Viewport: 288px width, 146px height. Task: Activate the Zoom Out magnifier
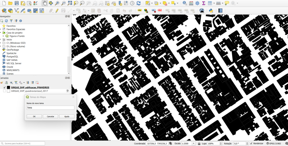coord(63,3)
